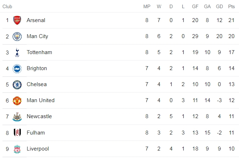Click Arsenal's 21 points value

tap(232, 20)
